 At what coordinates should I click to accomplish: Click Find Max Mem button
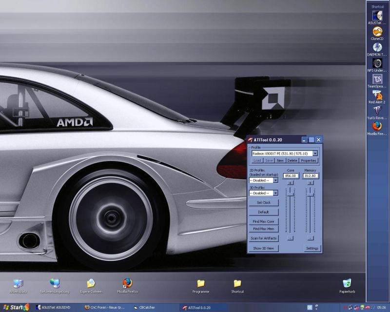point(264,229)
